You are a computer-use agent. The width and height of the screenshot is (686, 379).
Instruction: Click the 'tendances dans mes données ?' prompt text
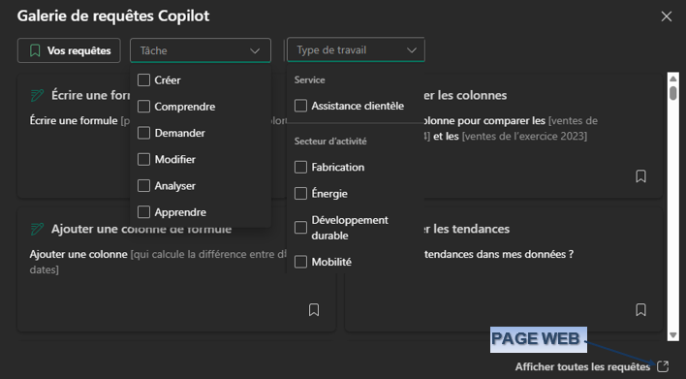(499, 254)
